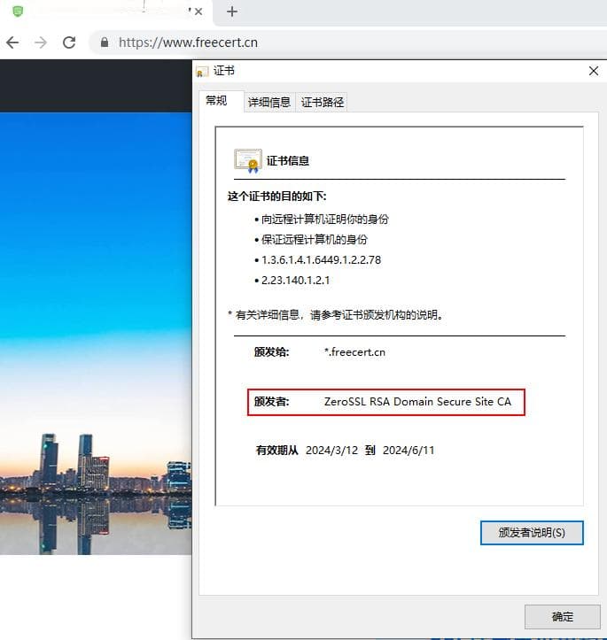
Task: Click the 证书信息 heading text
Action: pyautogui.click(x=288, y=161)
